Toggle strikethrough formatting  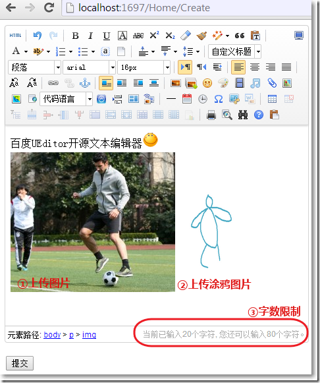pyautogui.click(x=138, y=36)
